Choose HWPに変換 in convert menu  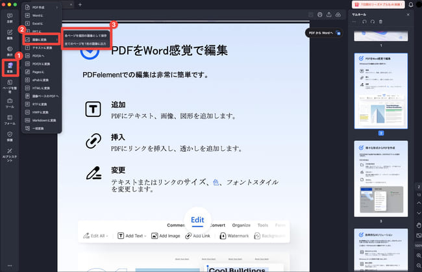coord(42,112)
